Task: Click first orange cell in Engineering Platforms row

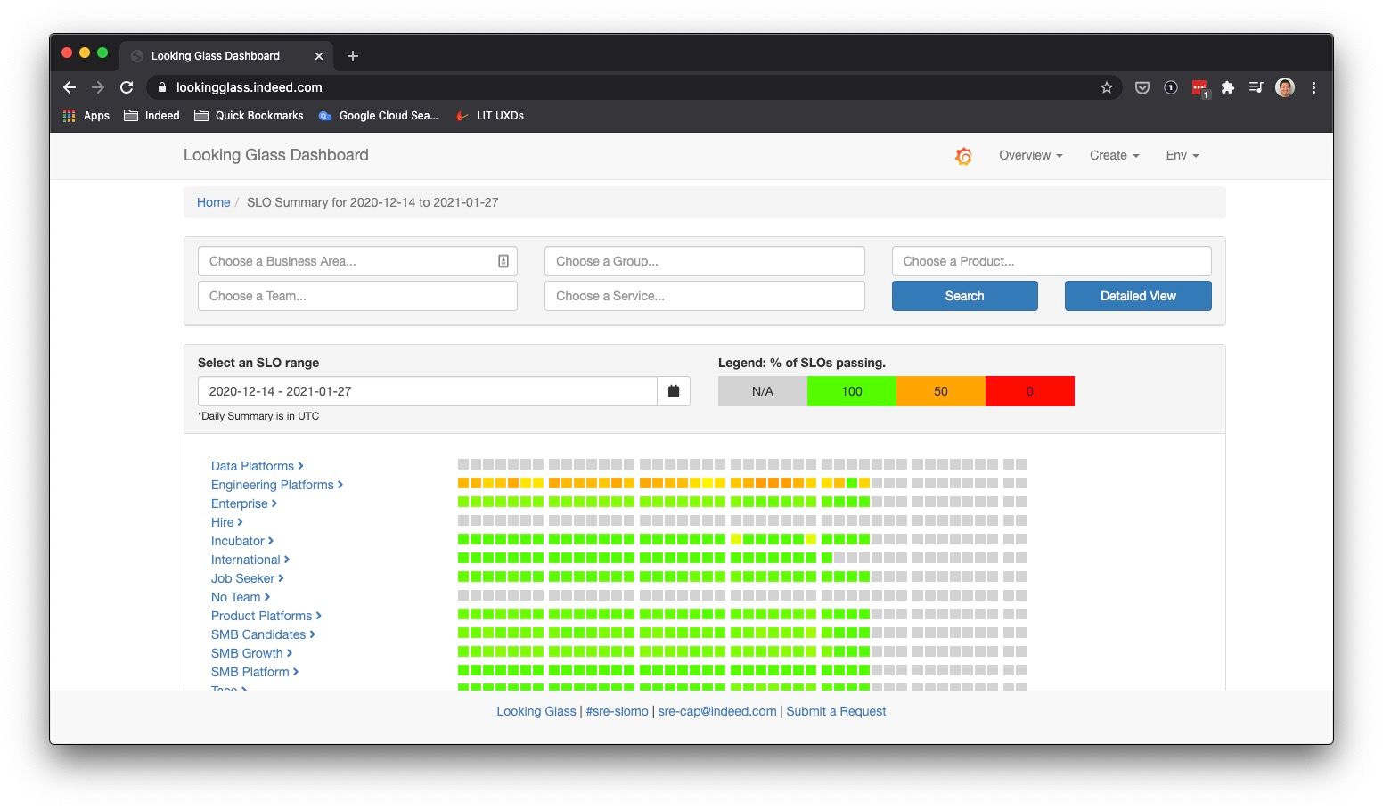Action: click(x=463, y=483)
